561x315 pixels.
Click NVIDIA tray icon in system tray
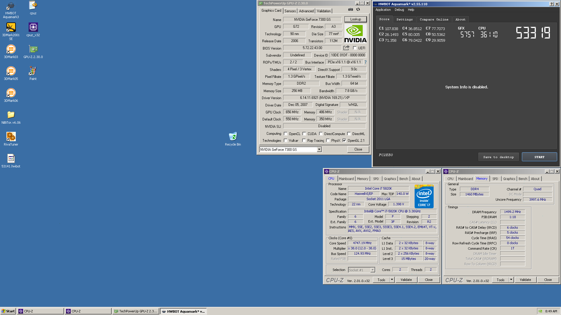541,311
